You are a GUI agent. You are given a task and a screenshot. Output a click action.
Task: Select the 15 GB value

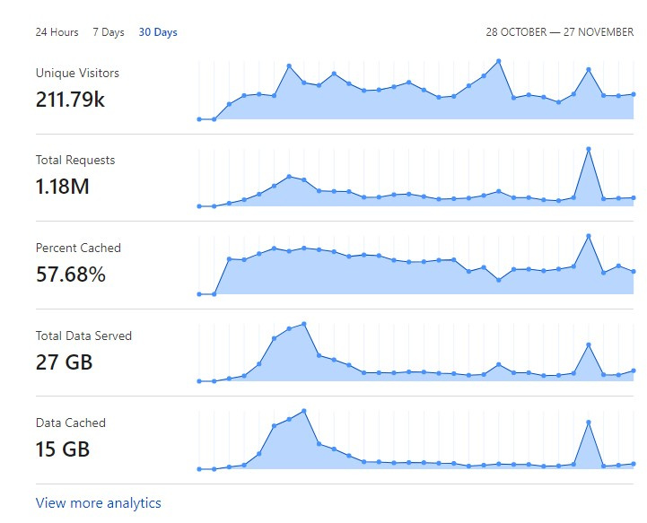(x=63, y=449)
